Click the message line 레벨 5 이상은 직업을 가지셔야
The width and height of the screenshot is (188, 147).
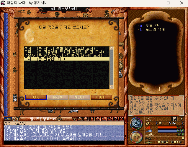tap(156, 105)
